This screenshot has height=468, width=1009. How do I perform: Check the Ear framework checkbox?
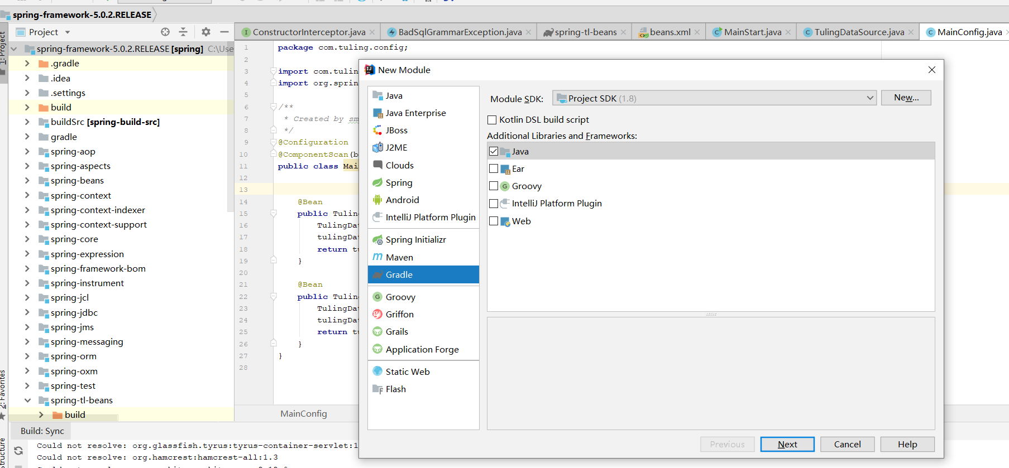click(494, 168)
